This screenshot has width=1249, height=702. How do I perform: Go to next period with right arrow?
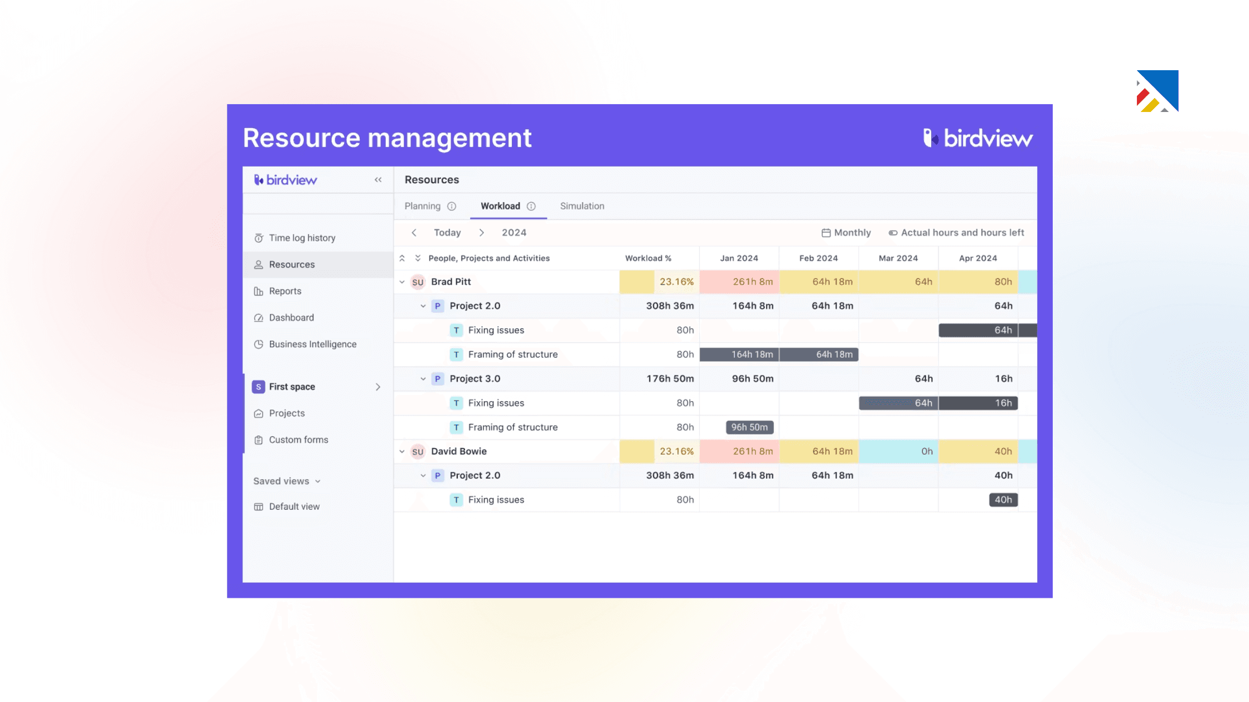pos(481,233)
